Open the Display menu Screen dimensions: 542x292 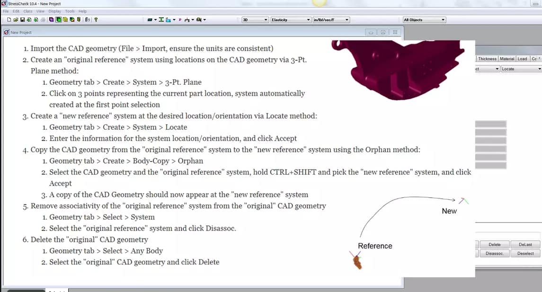(54, 11)
